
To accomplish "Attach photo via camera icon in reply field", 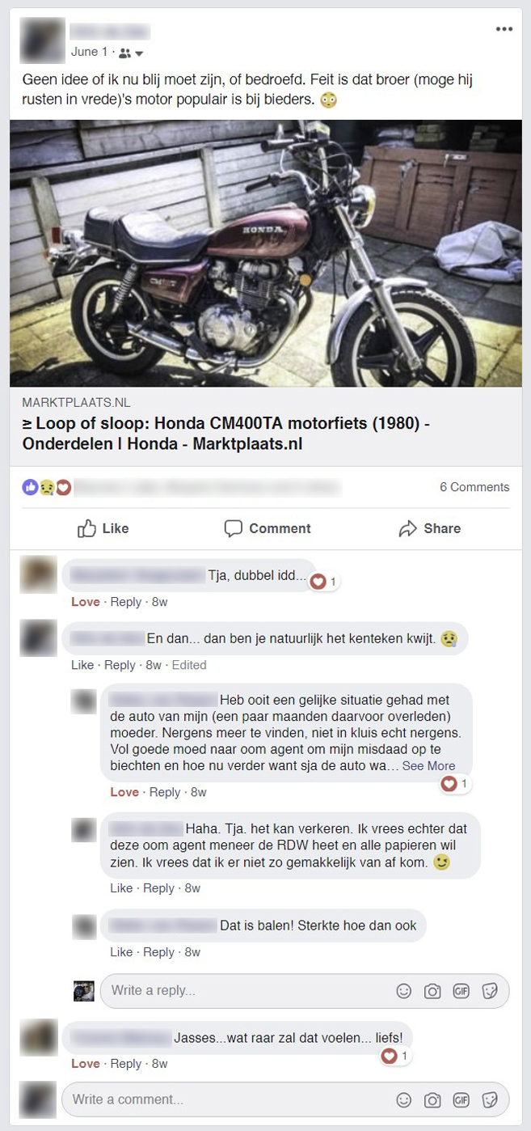I will point(432,991).
